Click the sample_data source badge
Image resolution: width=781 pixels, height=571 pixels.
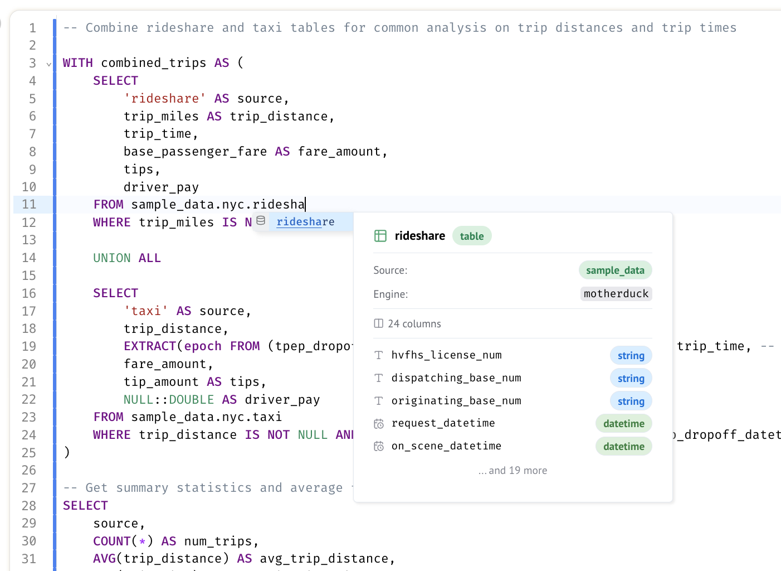click(615, 270)
